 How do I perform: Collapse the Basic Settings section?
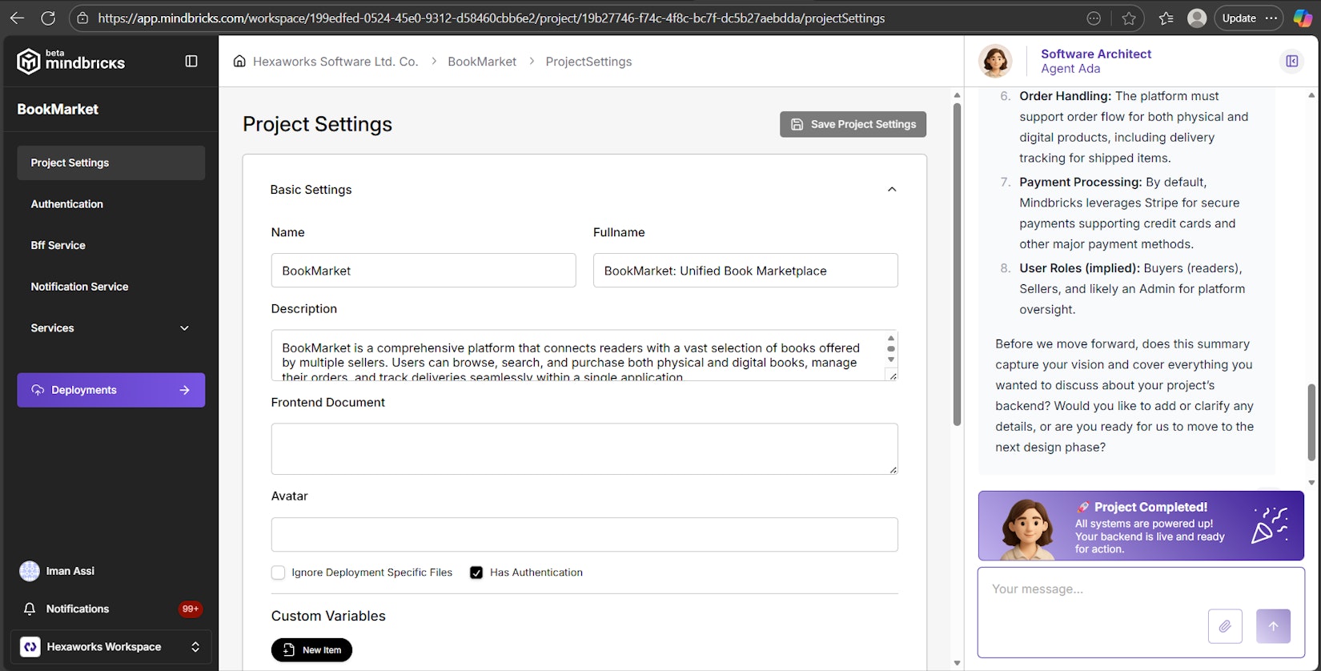(x=892, y=190)
